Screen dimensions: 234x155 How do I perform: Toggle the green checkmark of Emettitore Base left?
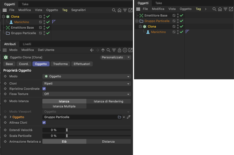point(48,28)
